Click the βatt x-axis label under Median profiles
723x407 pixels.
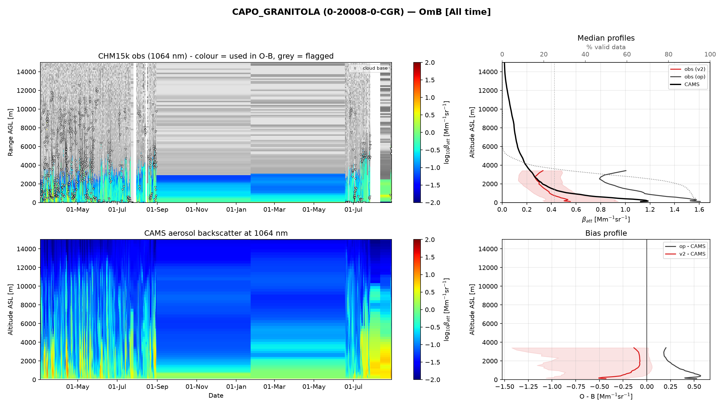(606, 219)
